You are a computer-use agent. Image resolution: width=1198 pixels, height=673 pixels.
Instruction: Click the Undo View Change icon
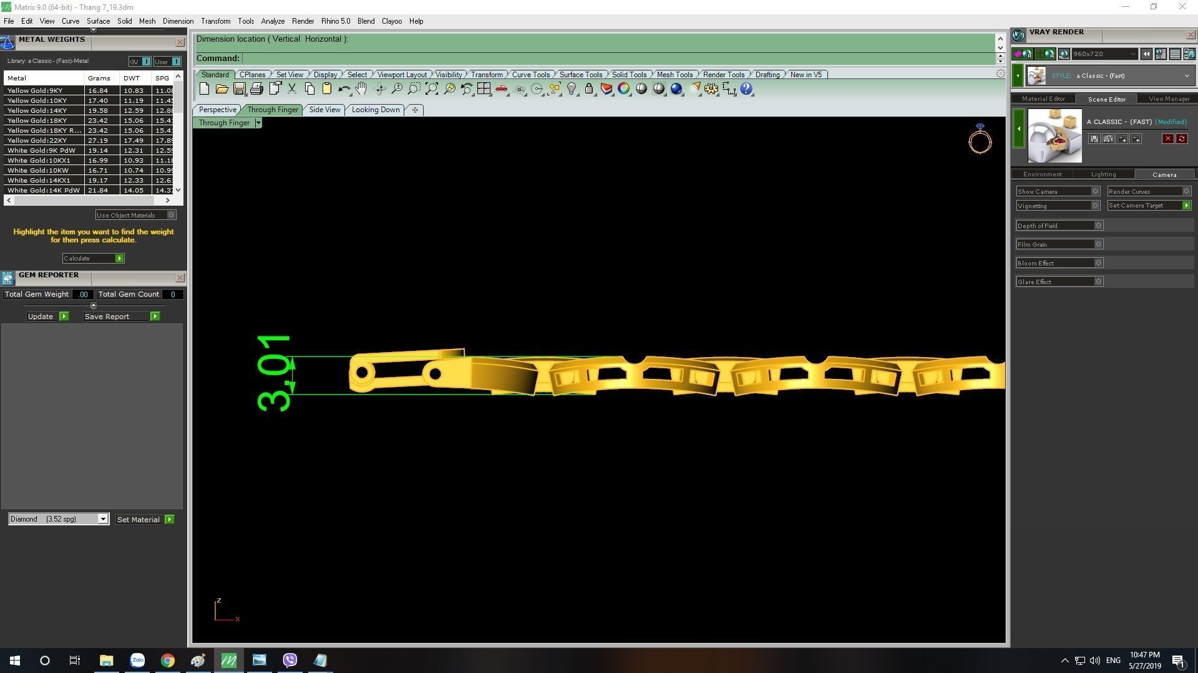pyautogui.click(x=467, y=89)
